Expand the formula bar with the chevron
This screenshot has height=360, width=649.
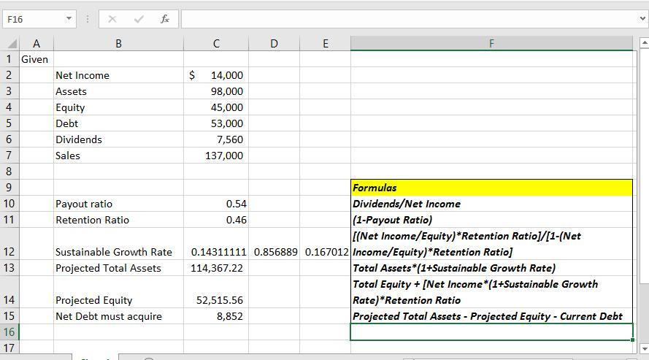642,20
